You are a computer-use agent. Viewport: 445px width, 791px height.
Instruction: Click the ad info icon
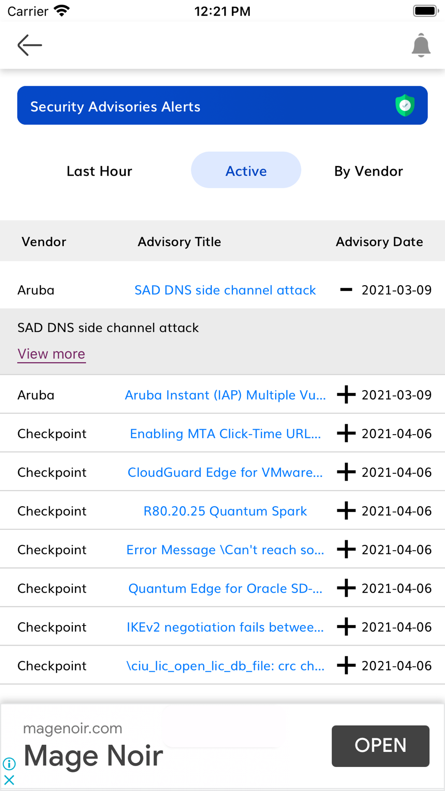point(9,764)
